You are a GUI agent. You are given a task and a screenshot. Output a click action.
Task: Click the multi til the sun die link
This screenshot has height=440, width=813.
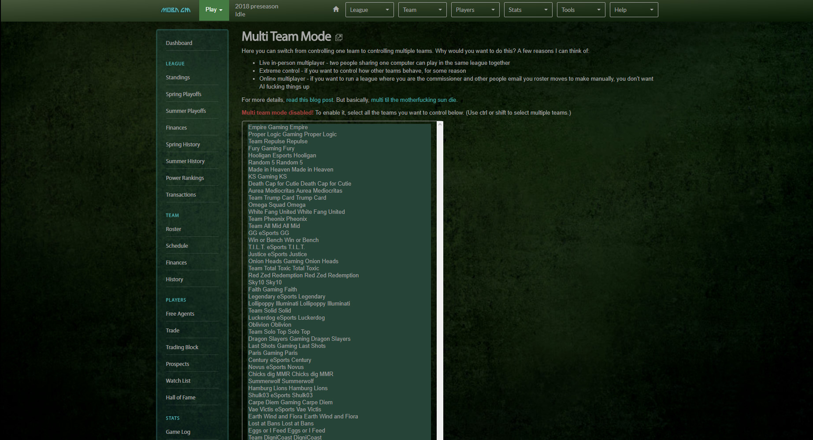[x=413, y=100]
